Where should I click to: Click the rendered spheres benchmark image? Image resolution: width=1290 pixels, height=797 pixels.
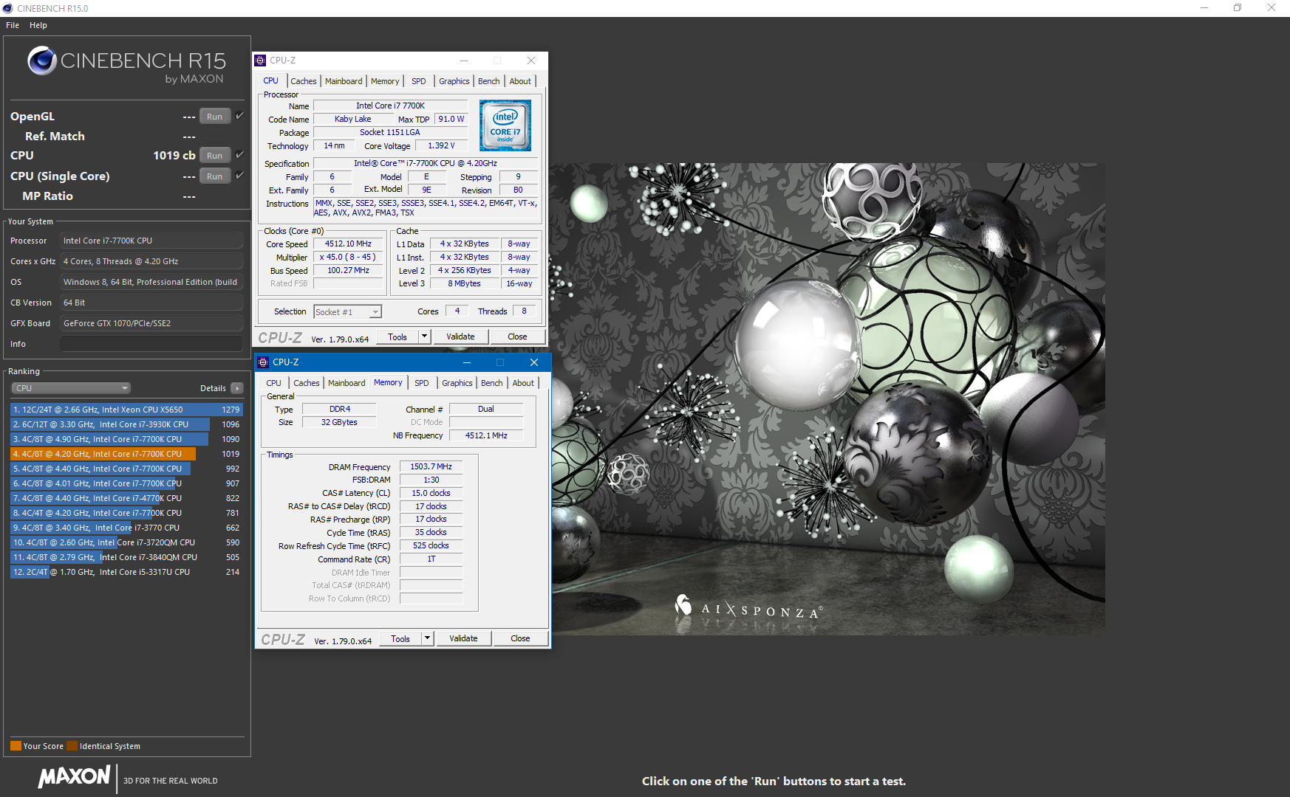tap(827, 398)
